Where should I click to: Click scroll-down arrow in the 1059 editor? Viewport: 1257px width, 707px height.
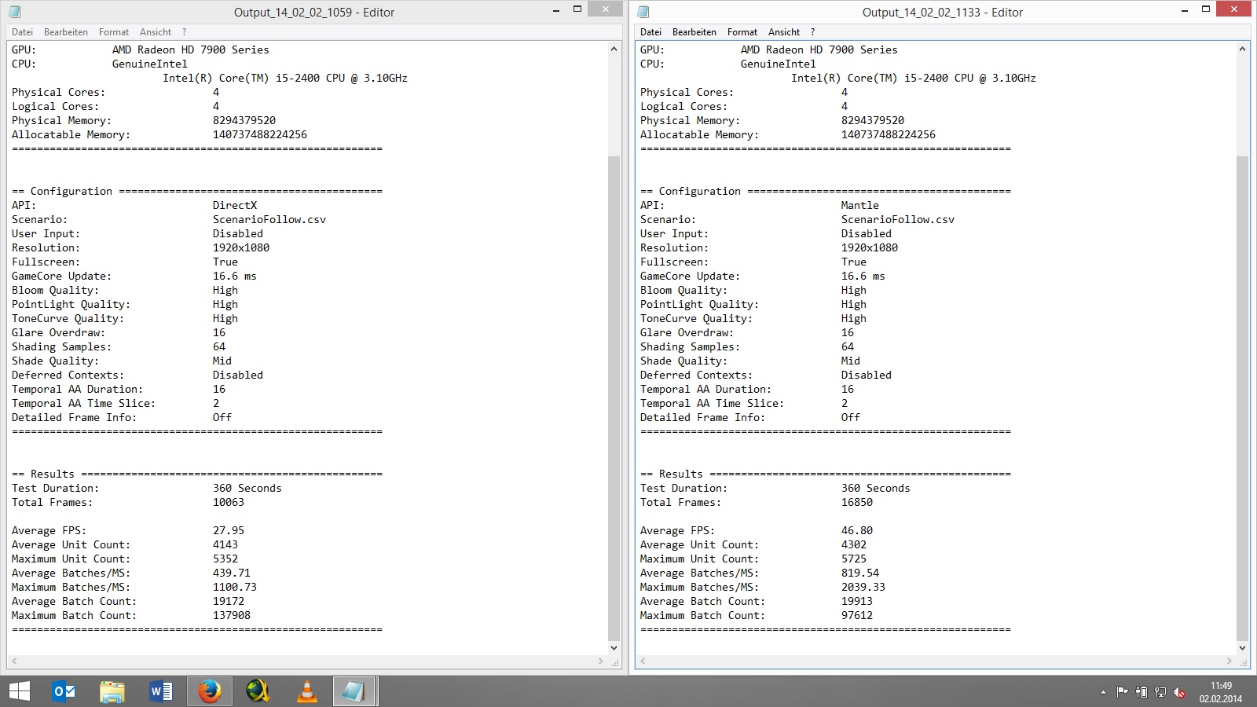[x=614, y=648]
